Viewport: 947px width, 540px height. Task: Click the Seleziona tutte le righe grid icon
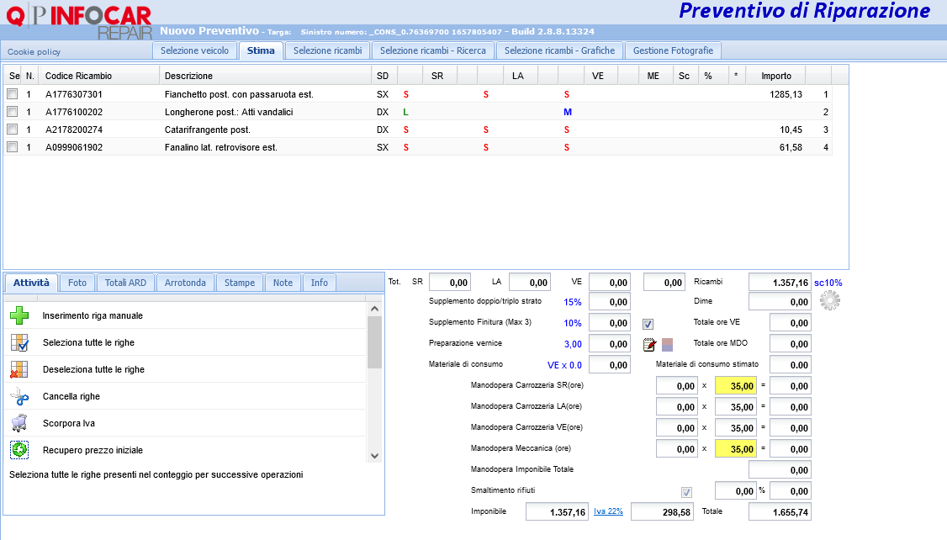(19, 342)
